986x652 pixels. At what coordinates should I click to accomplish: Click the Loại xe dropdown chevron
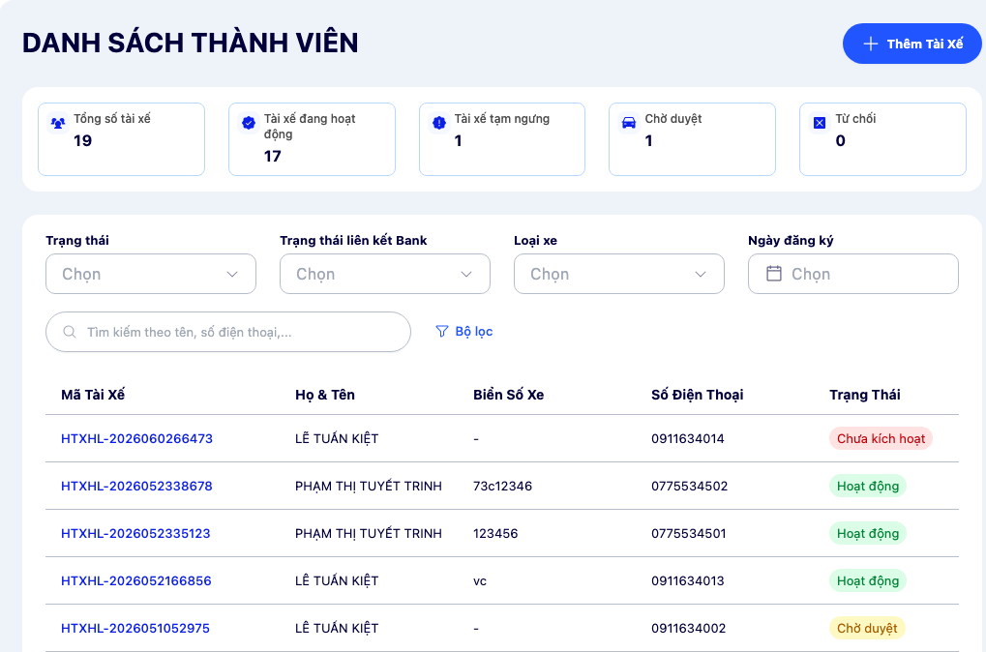tap(701, 274)
